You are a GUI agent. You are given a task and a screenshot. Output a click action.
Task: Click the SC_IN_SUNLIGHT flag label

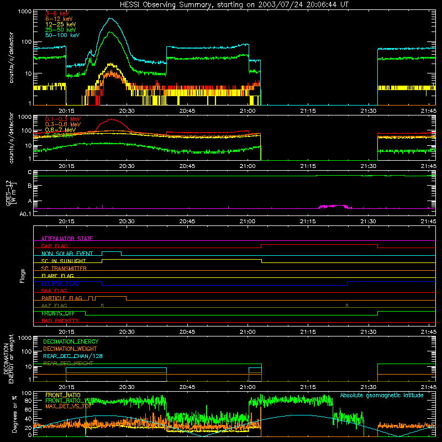coord(64,261)
